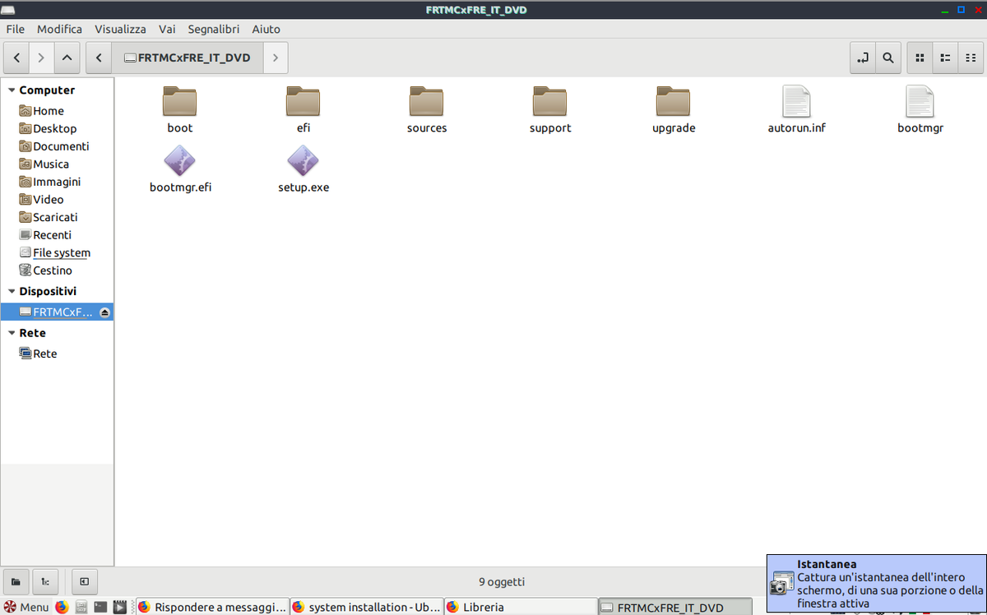Collapse the Rete section header
Viewport: 987px width, 615px height.
pyautogui.click(x=12, y=333)
